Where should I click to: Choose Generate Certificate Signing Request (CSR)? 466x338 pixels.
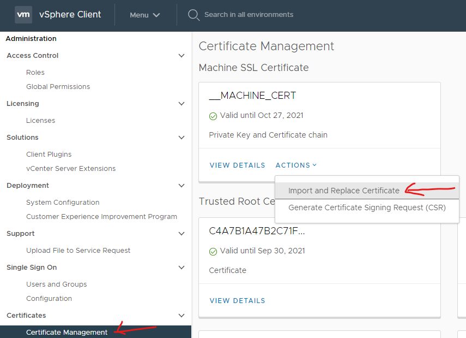pos(367,207)
